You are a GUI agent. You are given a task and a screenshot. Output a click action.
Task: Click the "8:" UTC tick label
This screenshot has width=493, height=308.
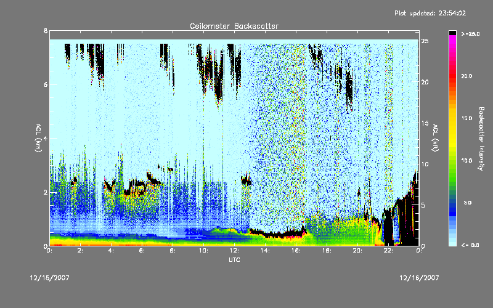coord(173,251)
